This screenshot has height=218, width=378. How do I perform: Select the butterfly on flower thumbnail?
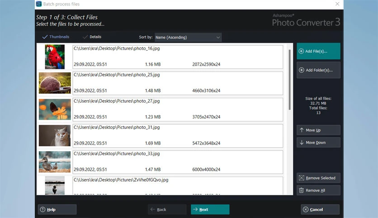[55, 109]
